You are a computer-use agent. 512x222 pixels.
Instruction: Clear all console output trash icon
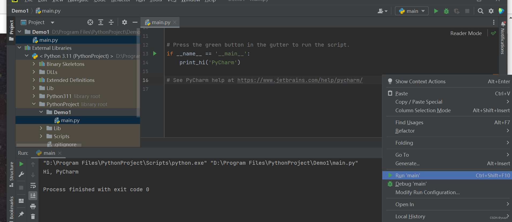coord(33,216)
